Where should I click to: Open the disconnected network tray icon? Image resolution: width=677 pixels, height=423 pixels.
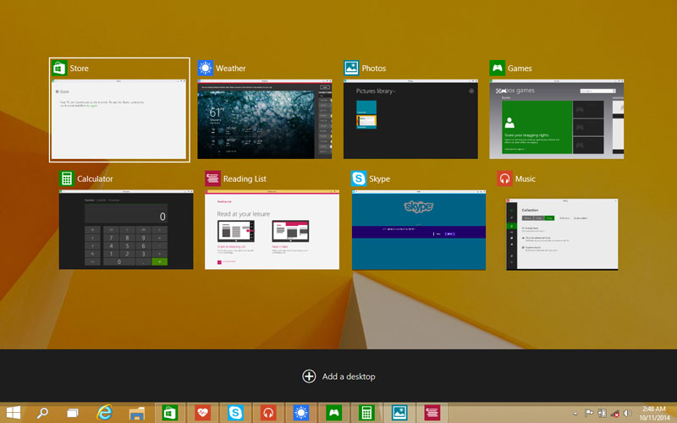(615, 413)
